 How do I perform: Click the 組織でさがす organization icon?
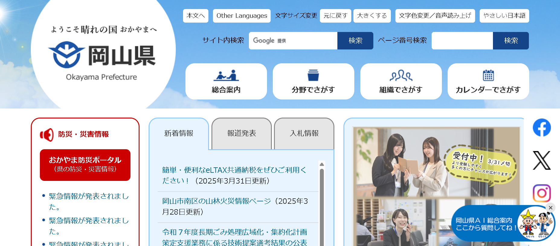click(x=401, y=75)
